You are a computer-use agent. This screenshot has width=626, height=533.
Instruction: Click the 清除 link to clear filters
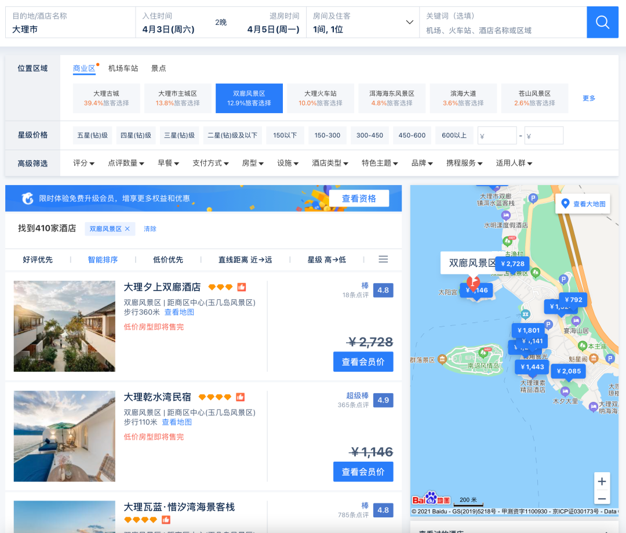[x=150, y=229]
